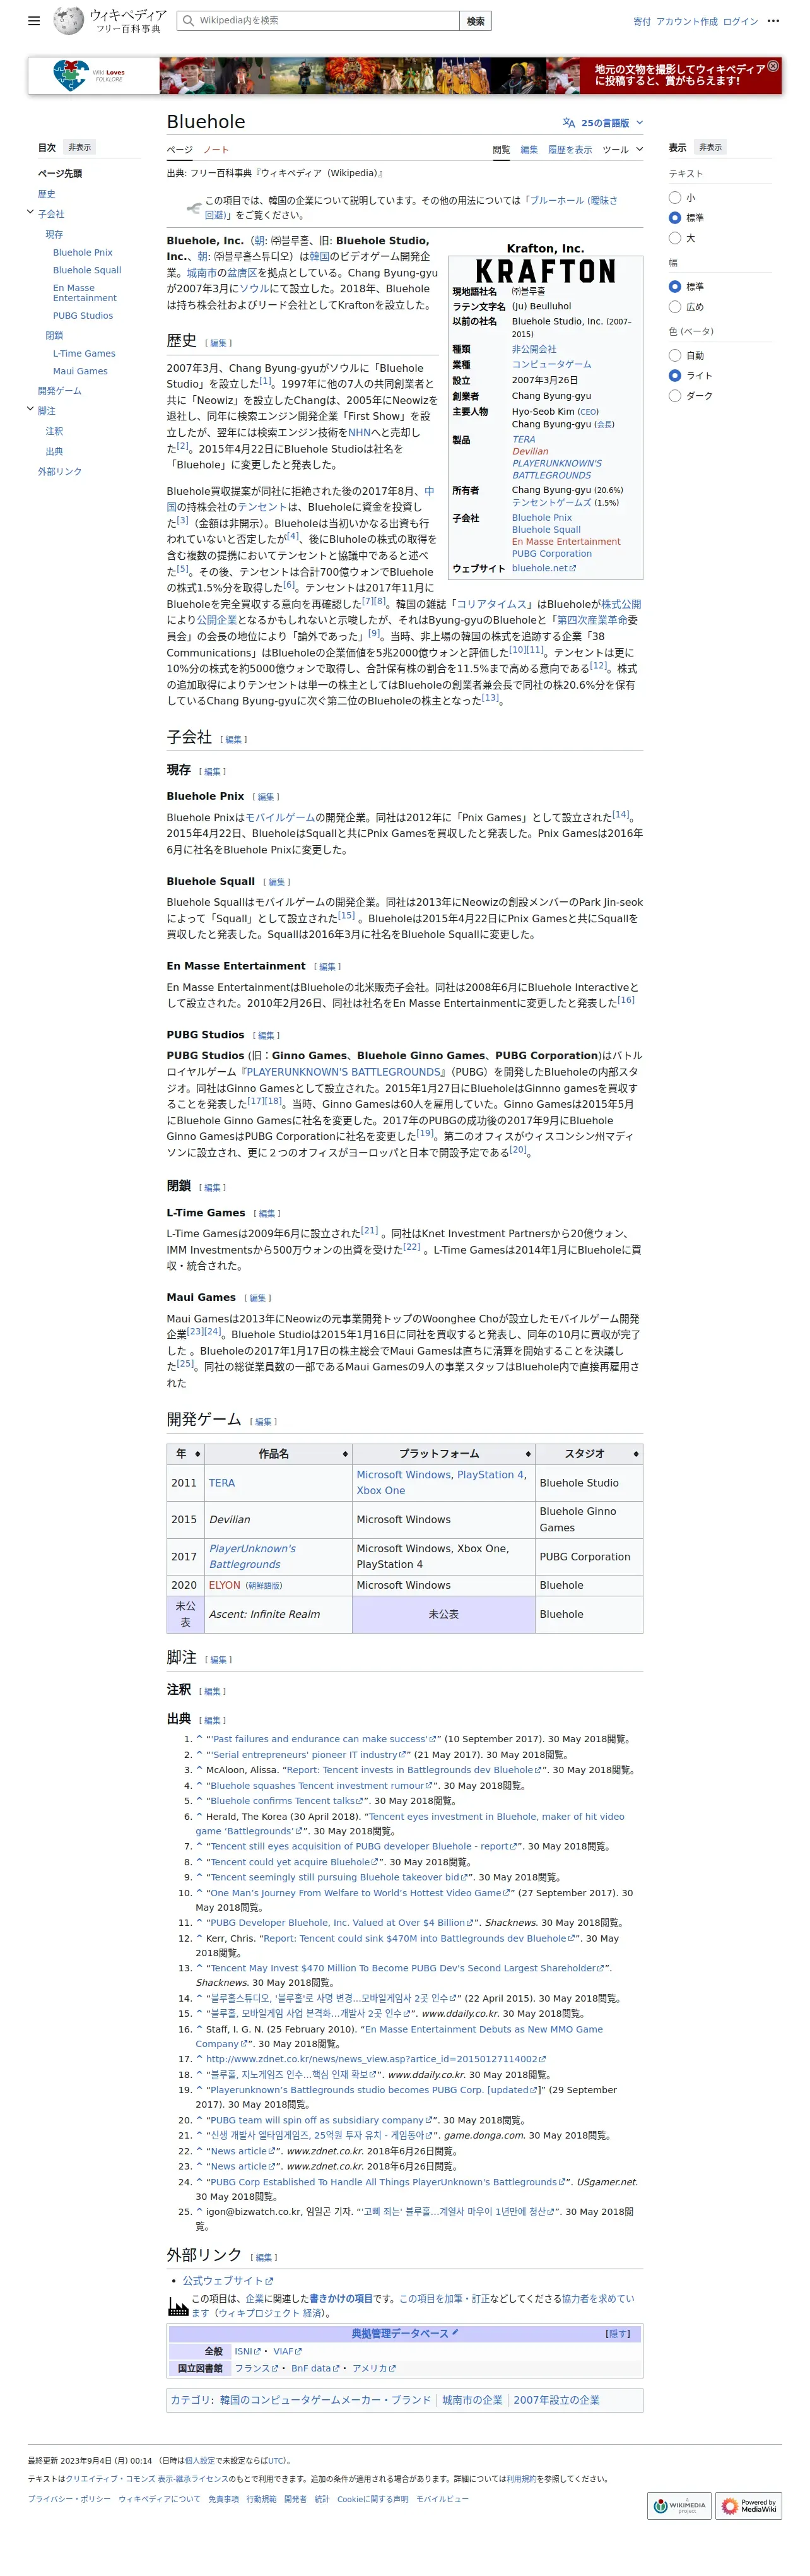
Task: Select the 標準 text size option
Action: [x=675, y=218]
